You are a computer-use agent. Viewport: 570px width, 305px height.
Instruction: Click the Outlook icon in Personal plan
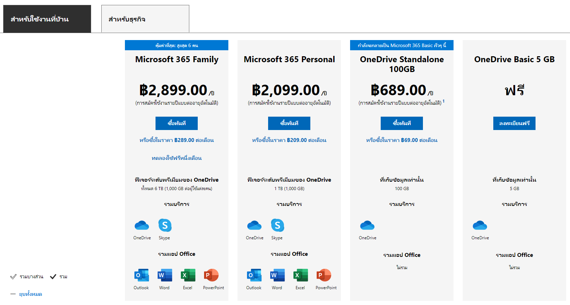(x=254, y=275)
